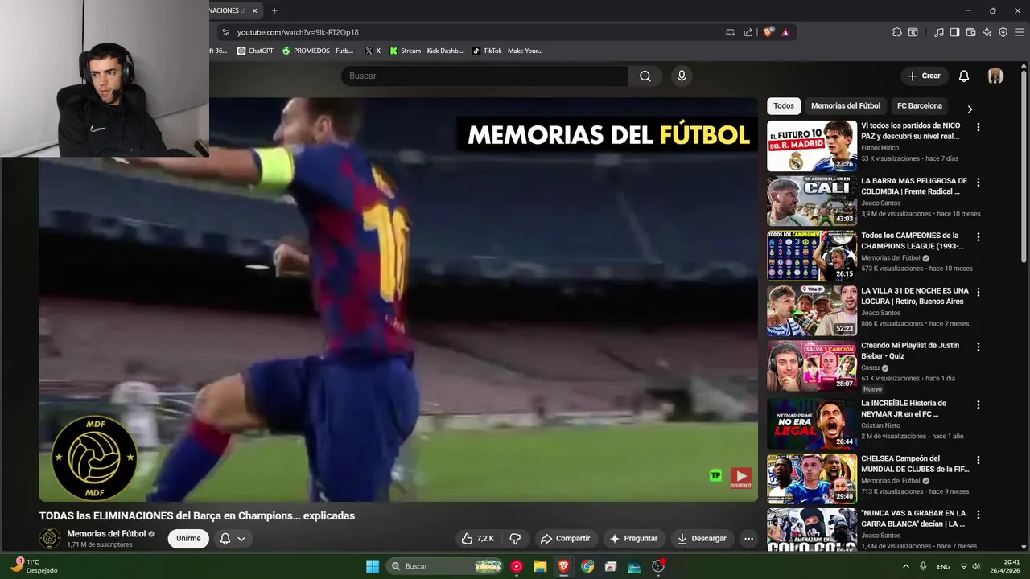
Task: Open Creando Mi Playlist de Justin Bieber title
Action: point(910,351)
